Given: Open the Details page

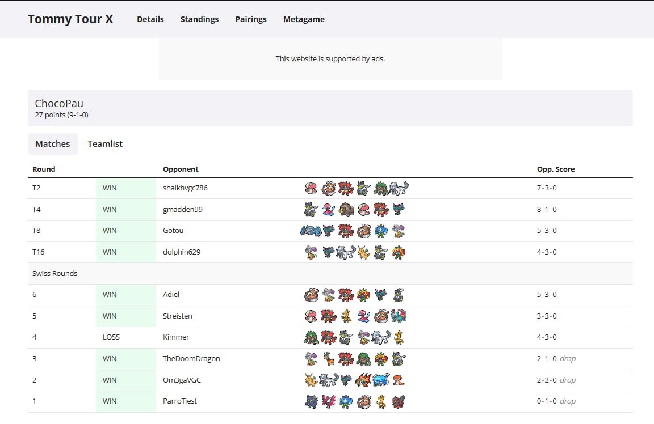Looking at the screenshot, I should (x=150, y=19).
